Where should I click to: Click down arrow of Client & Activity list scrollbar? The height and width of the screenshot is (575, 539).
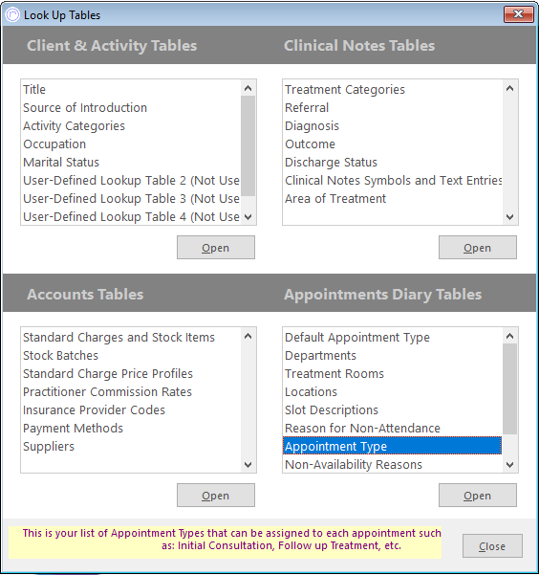click(248, 217)
